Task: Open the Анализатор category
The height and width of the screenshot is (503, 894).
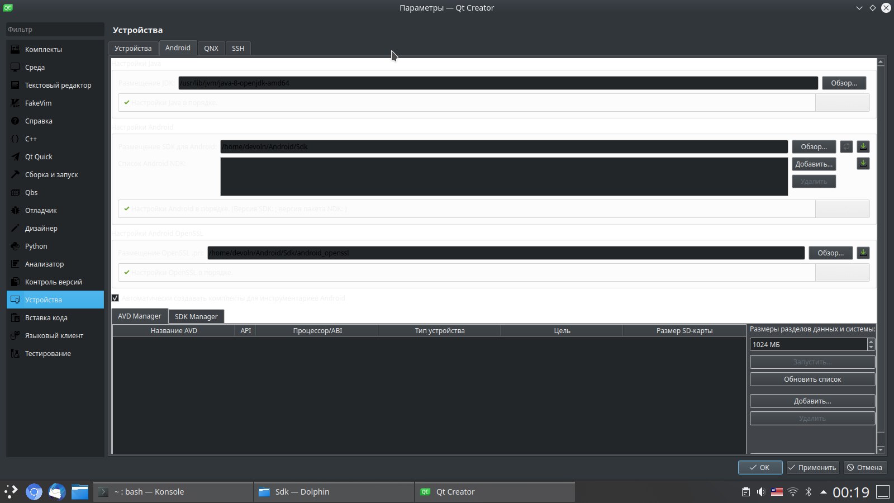Action: click(x=55, y=264)
